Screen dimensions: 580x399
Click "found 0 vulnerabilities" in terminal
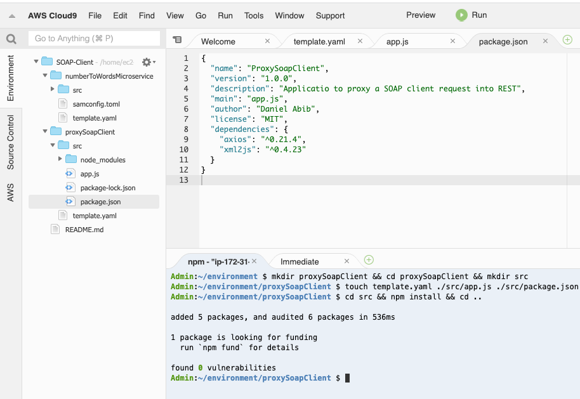[223, 368]
